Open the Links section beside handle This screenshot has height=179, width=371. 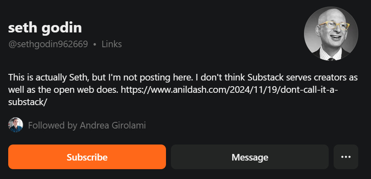(x=112, y=44)
